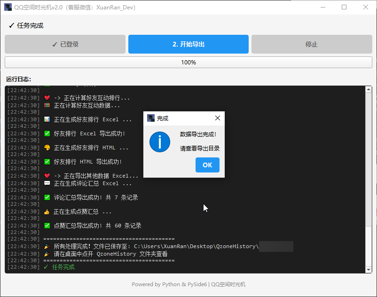
Task: Click the thumbs-up icon beside 正在生成点赞汇总
Action: [47, 212]
